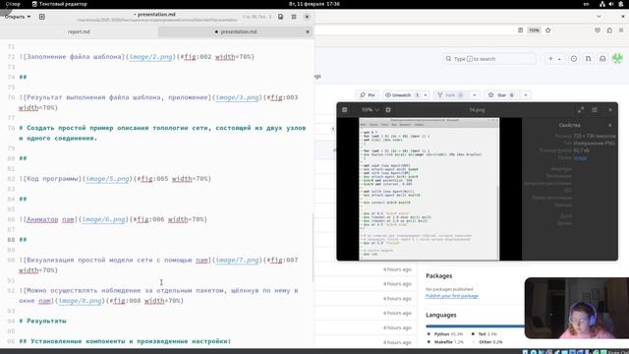
Task: Open GitHub create new '+' dropdown
Action: (554, 59)
